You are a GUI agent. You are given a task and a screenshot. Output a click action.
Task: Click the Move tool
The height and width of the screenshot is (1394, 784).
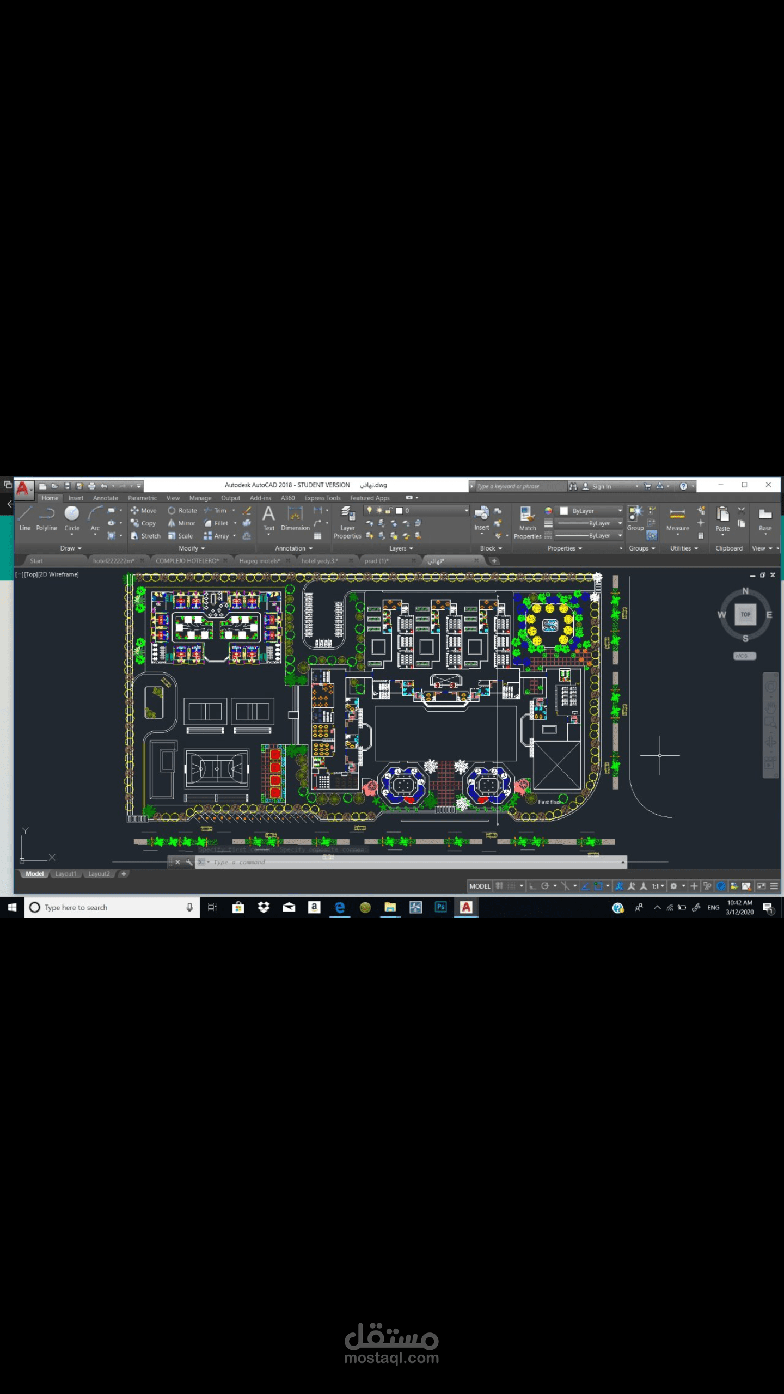144,511
